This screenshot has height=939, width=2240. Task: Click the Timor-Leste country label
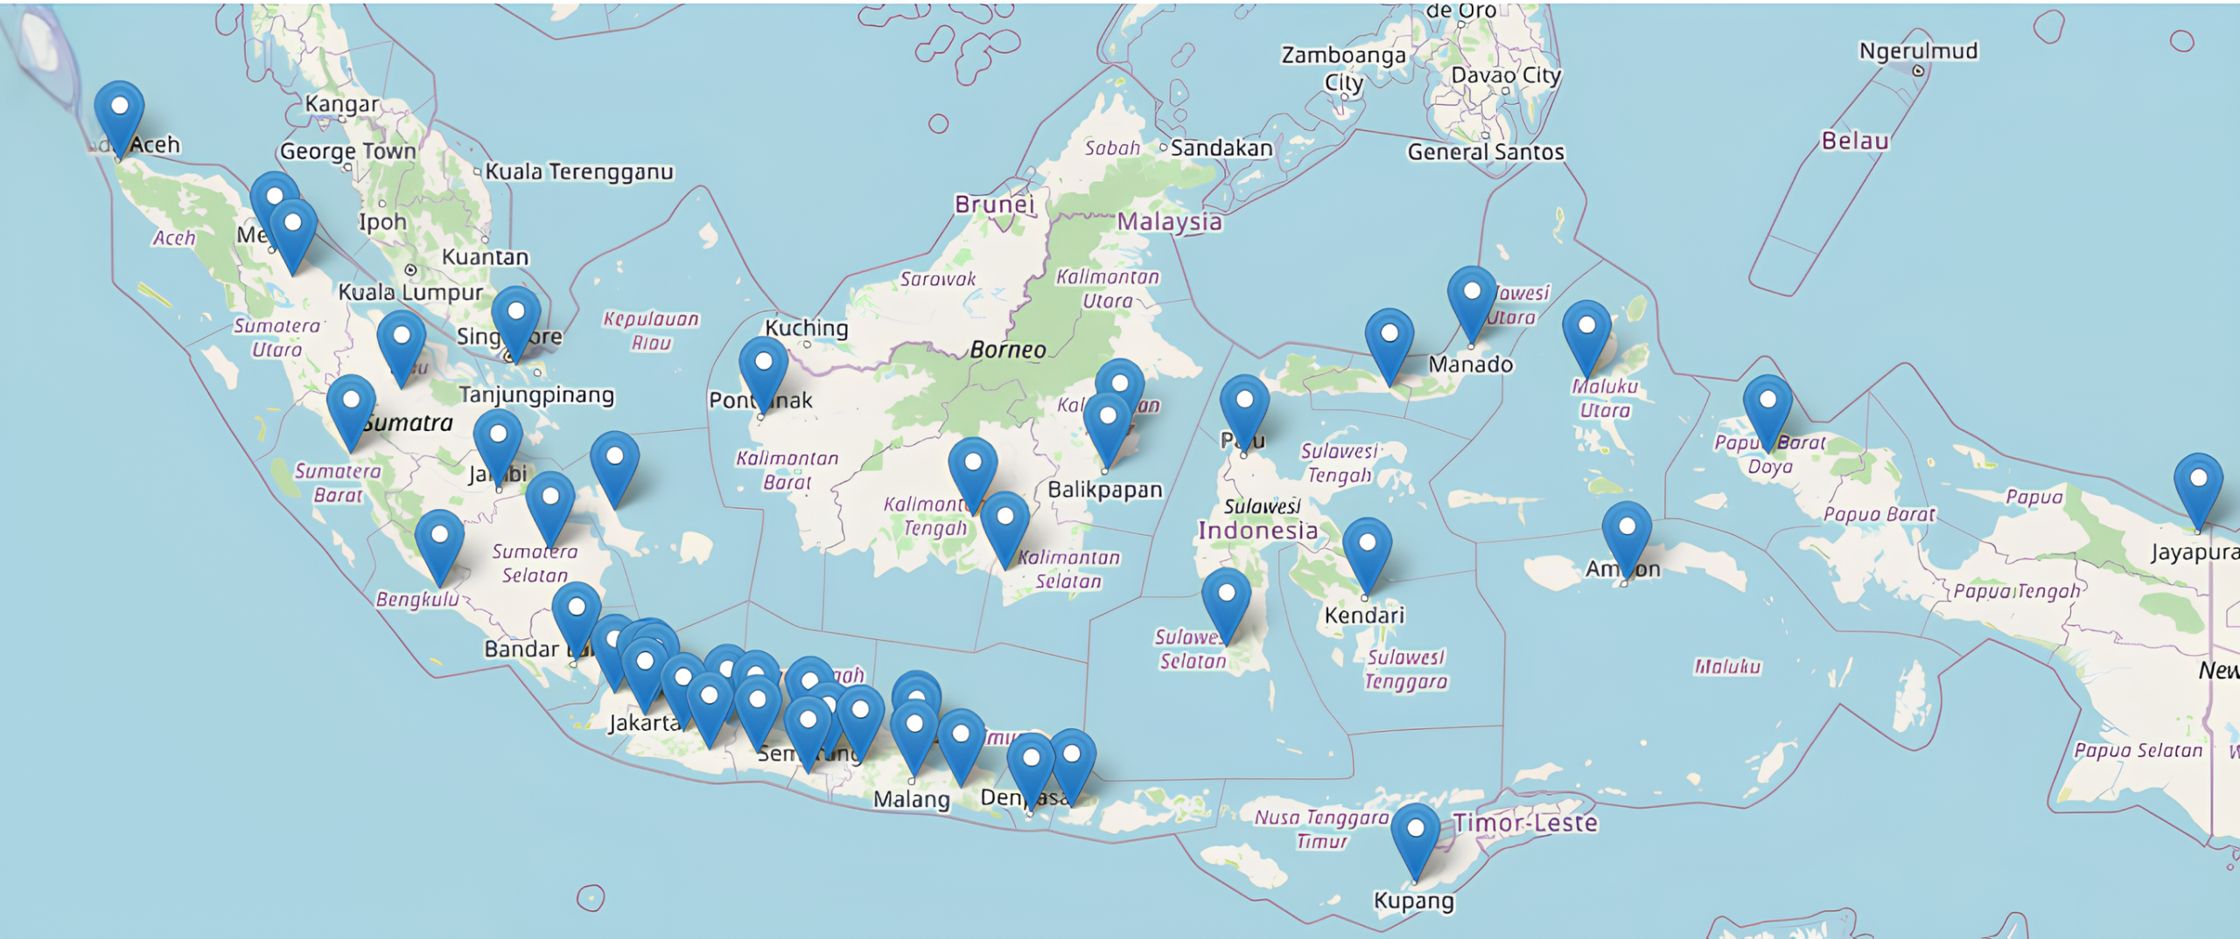1525,823
